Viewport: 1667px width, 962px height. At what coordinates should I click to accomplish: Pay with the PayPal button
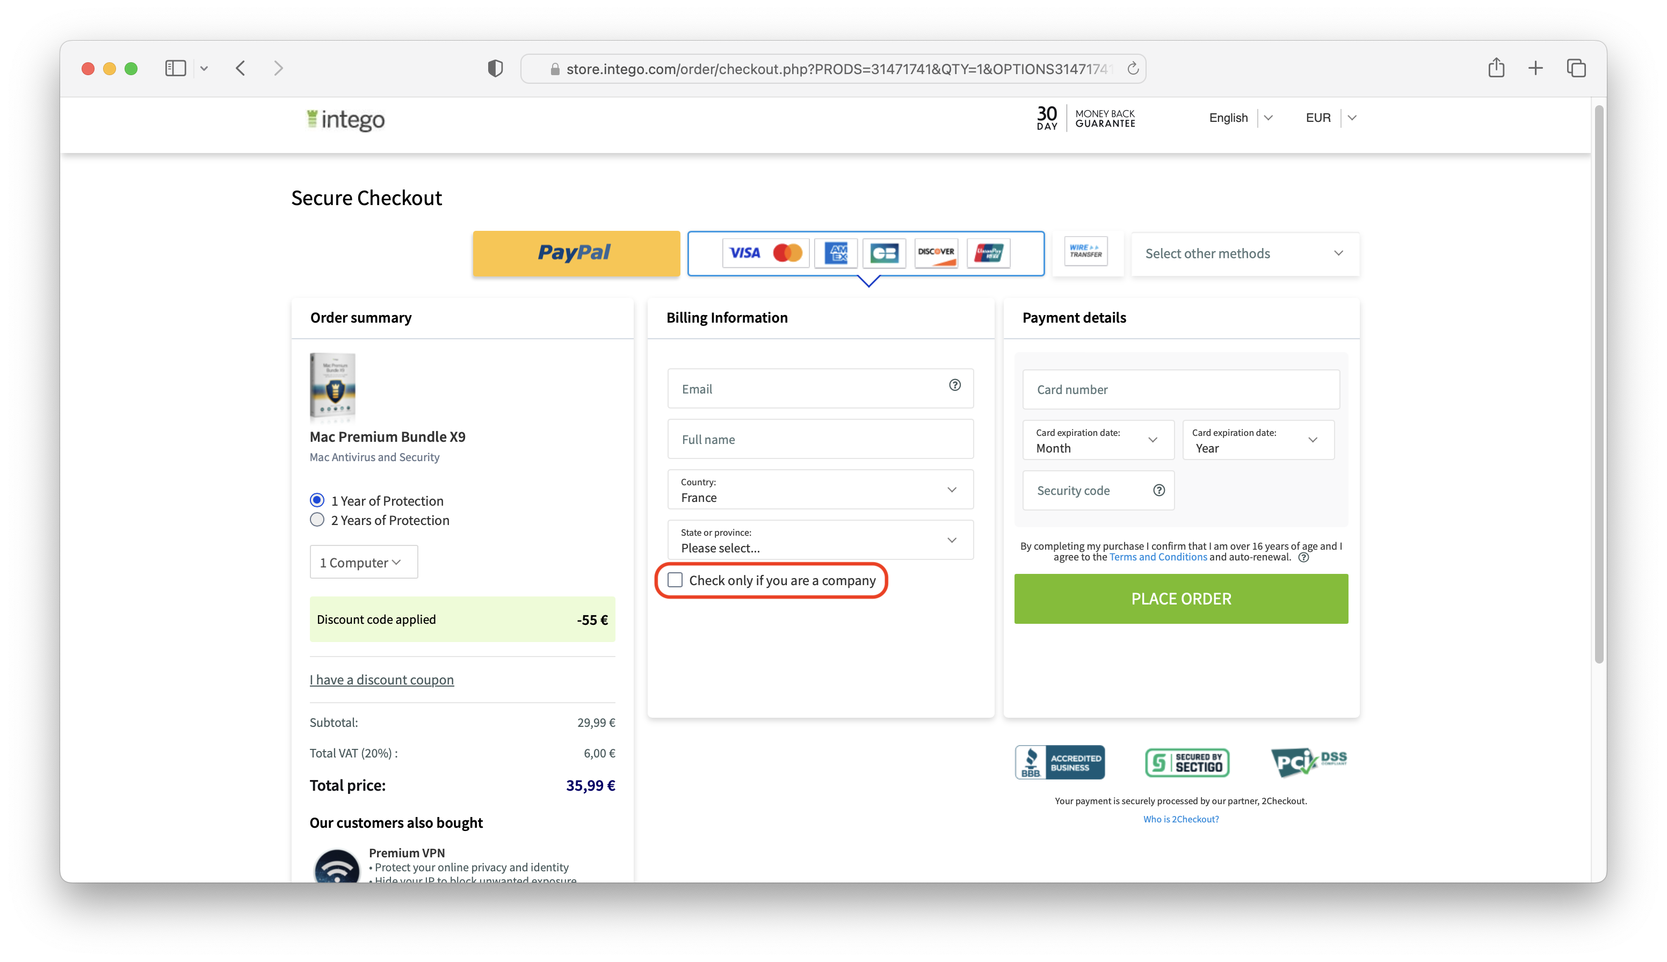point(576,253)
